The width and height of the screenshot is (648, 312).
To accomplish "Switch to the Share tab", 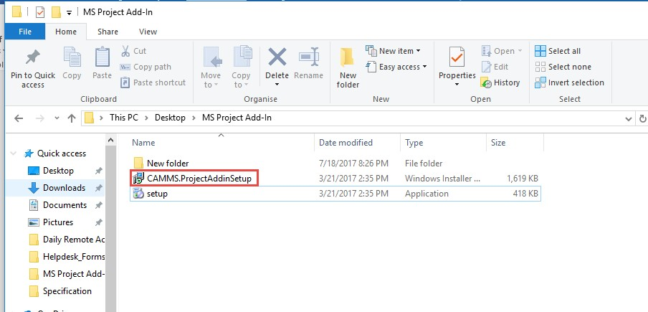I will (108, 32).
